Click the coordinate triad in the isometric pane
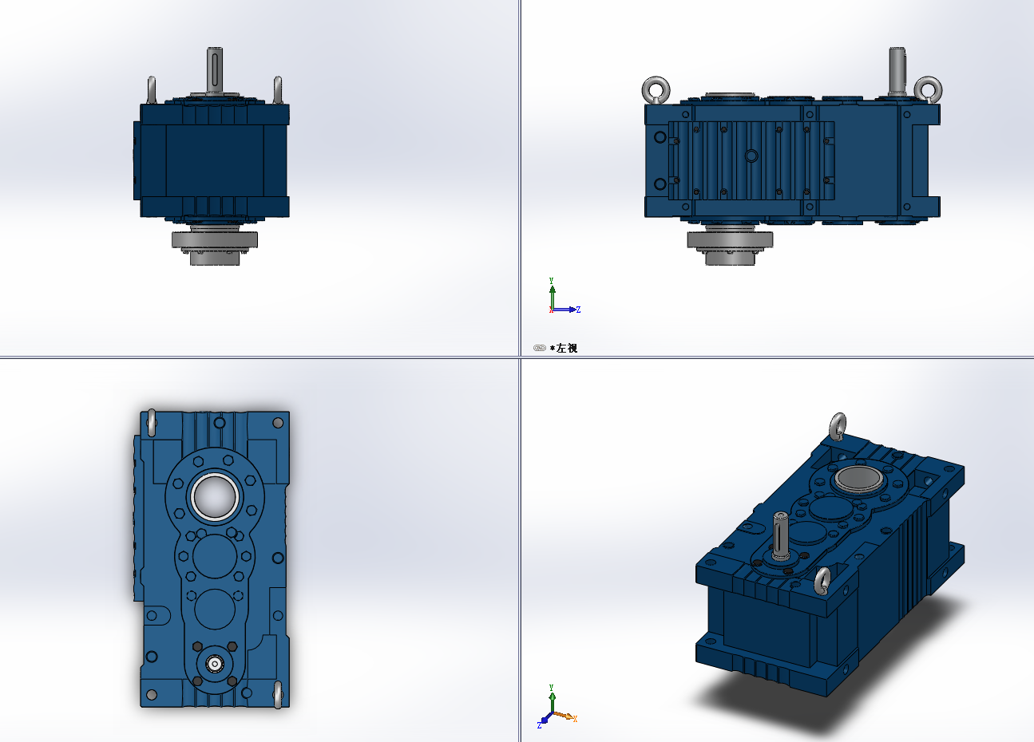The image size is (1034, 742). click(556, 708)
